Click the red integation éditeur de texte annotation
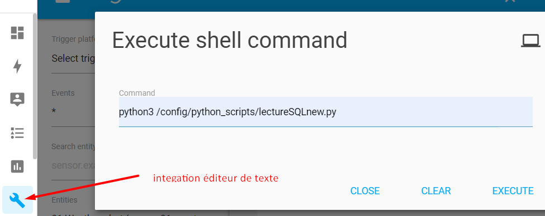 point(216,178)
